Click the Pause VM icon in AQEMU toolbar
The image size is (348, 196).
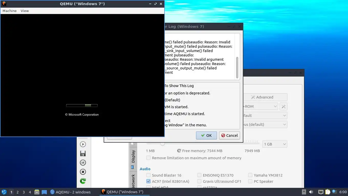click(x=83, y=163)
